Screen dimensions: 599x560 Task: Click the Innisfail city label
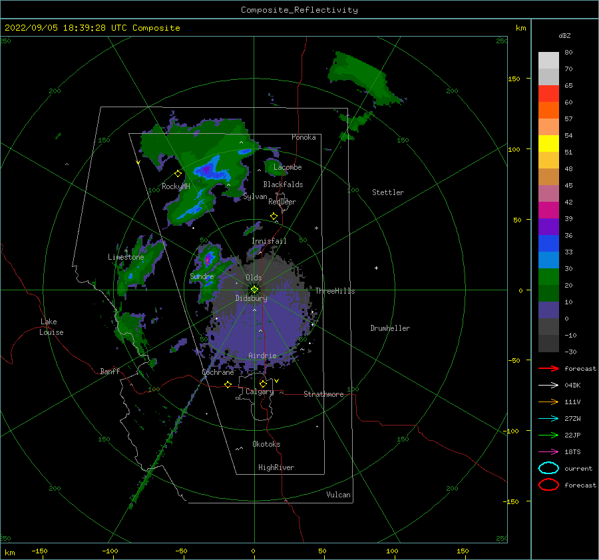pyautogui.click(x=269, y=241)
